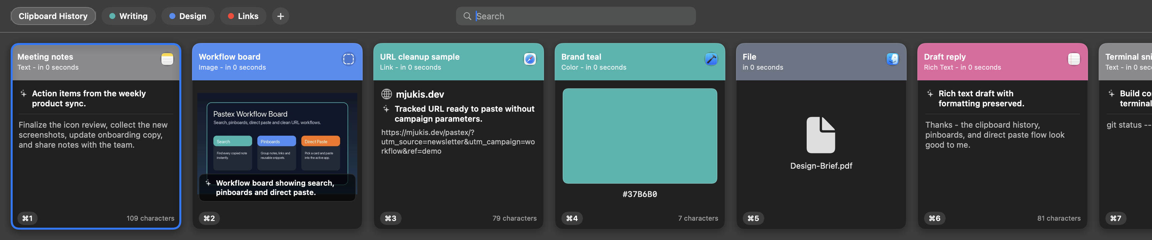This screenshot has height=240, width=1152.
Task: Click the color picker icon on Brand teal card
Action: coord(711,59)
